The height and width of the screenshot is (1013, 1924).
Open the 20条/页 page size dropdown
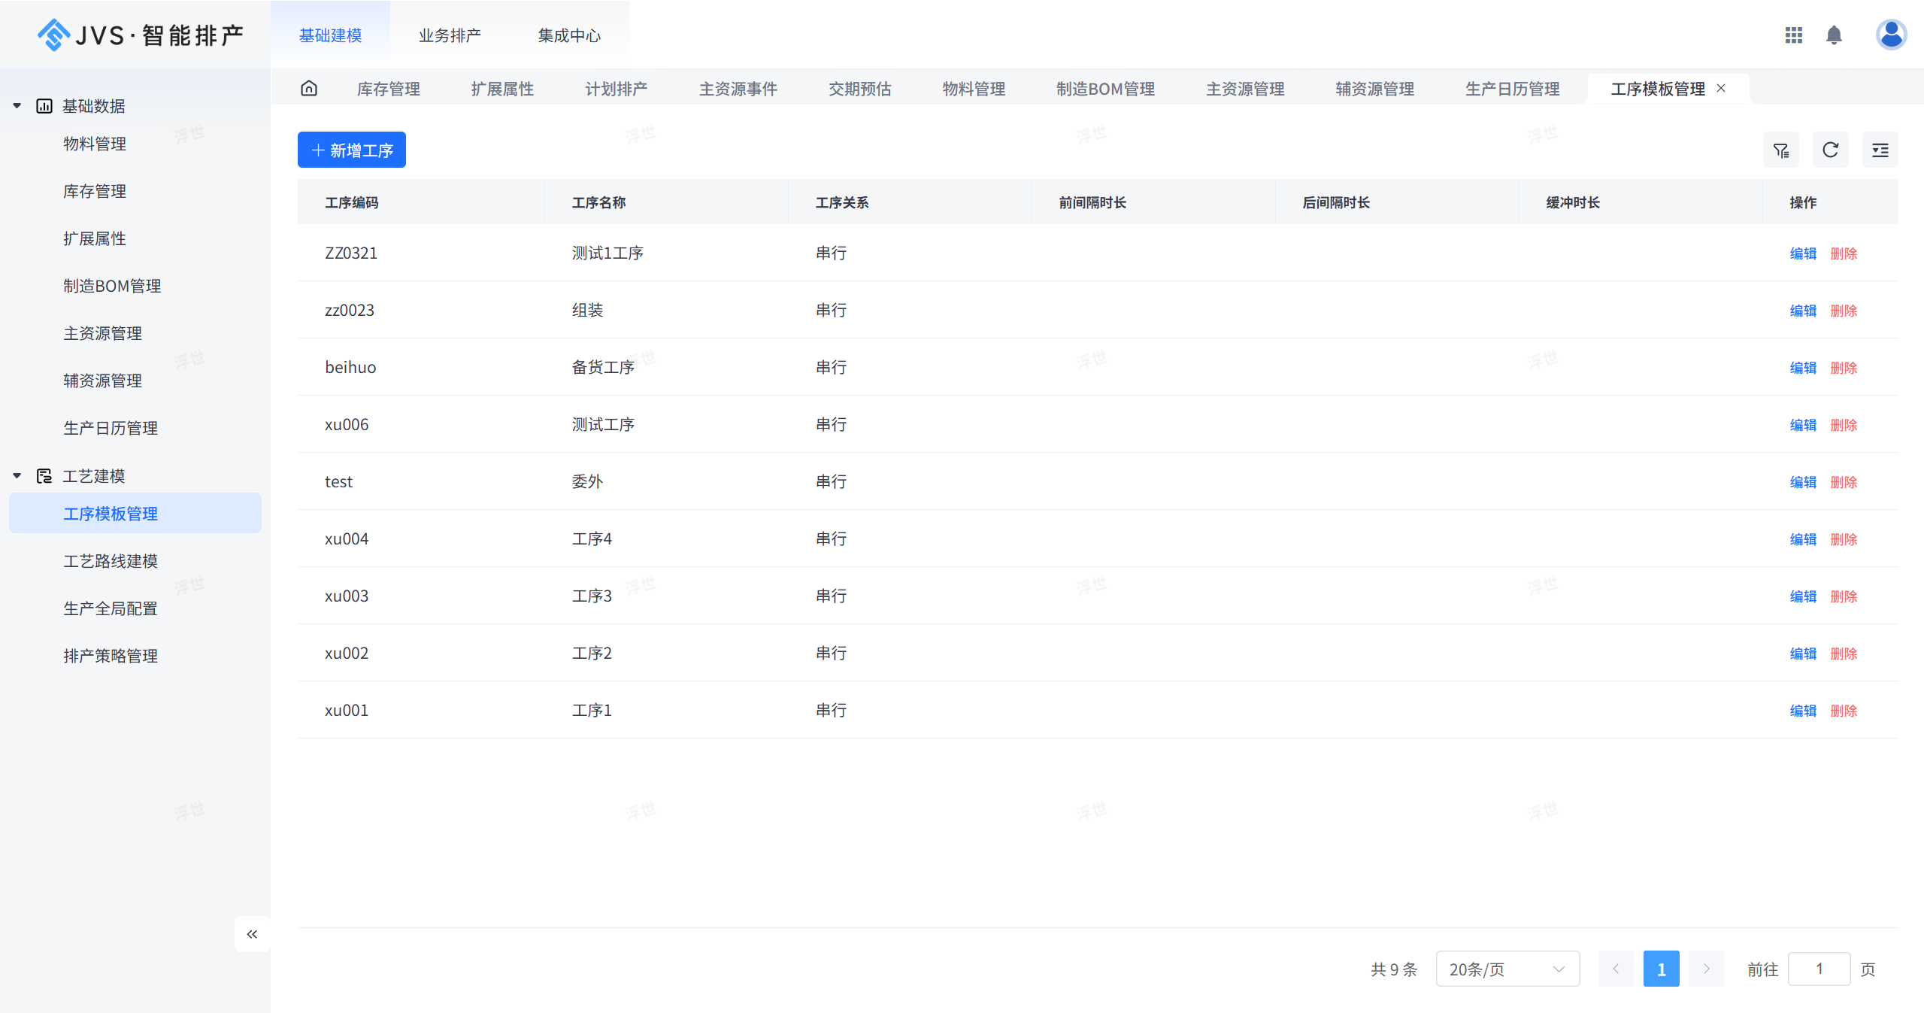pyautogui.click(x=1507, y=969)
